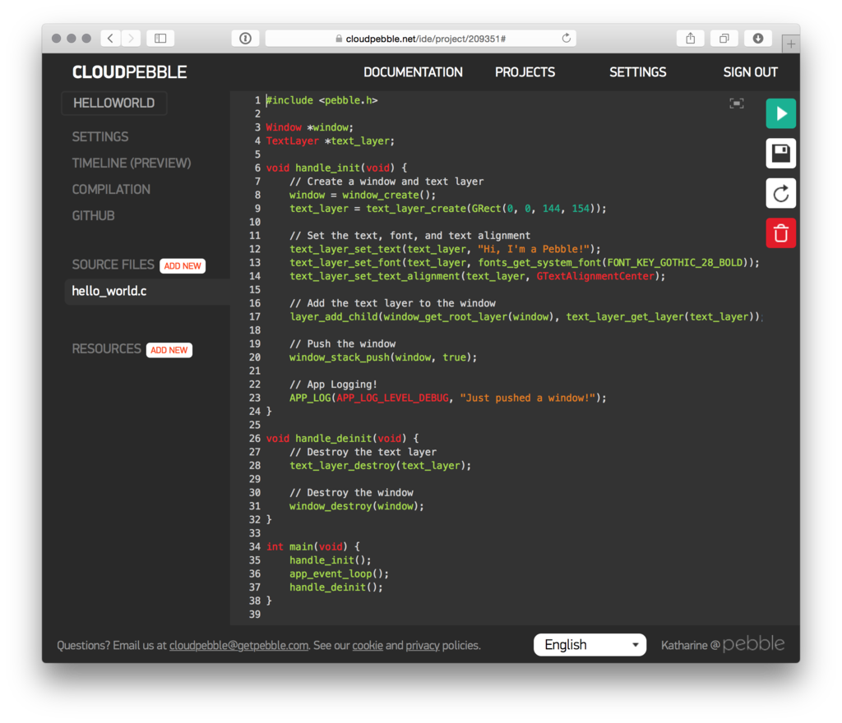This screenshot has width=842, height=723.
Task: Click on GTextAlignmentCenter in code
Action: click(595, 276)
